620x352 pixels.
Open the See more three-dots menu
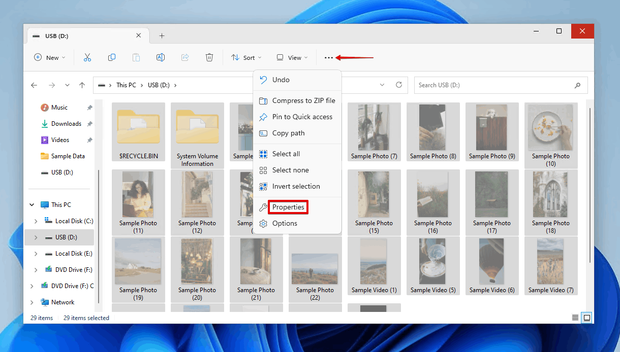point(329,58)
